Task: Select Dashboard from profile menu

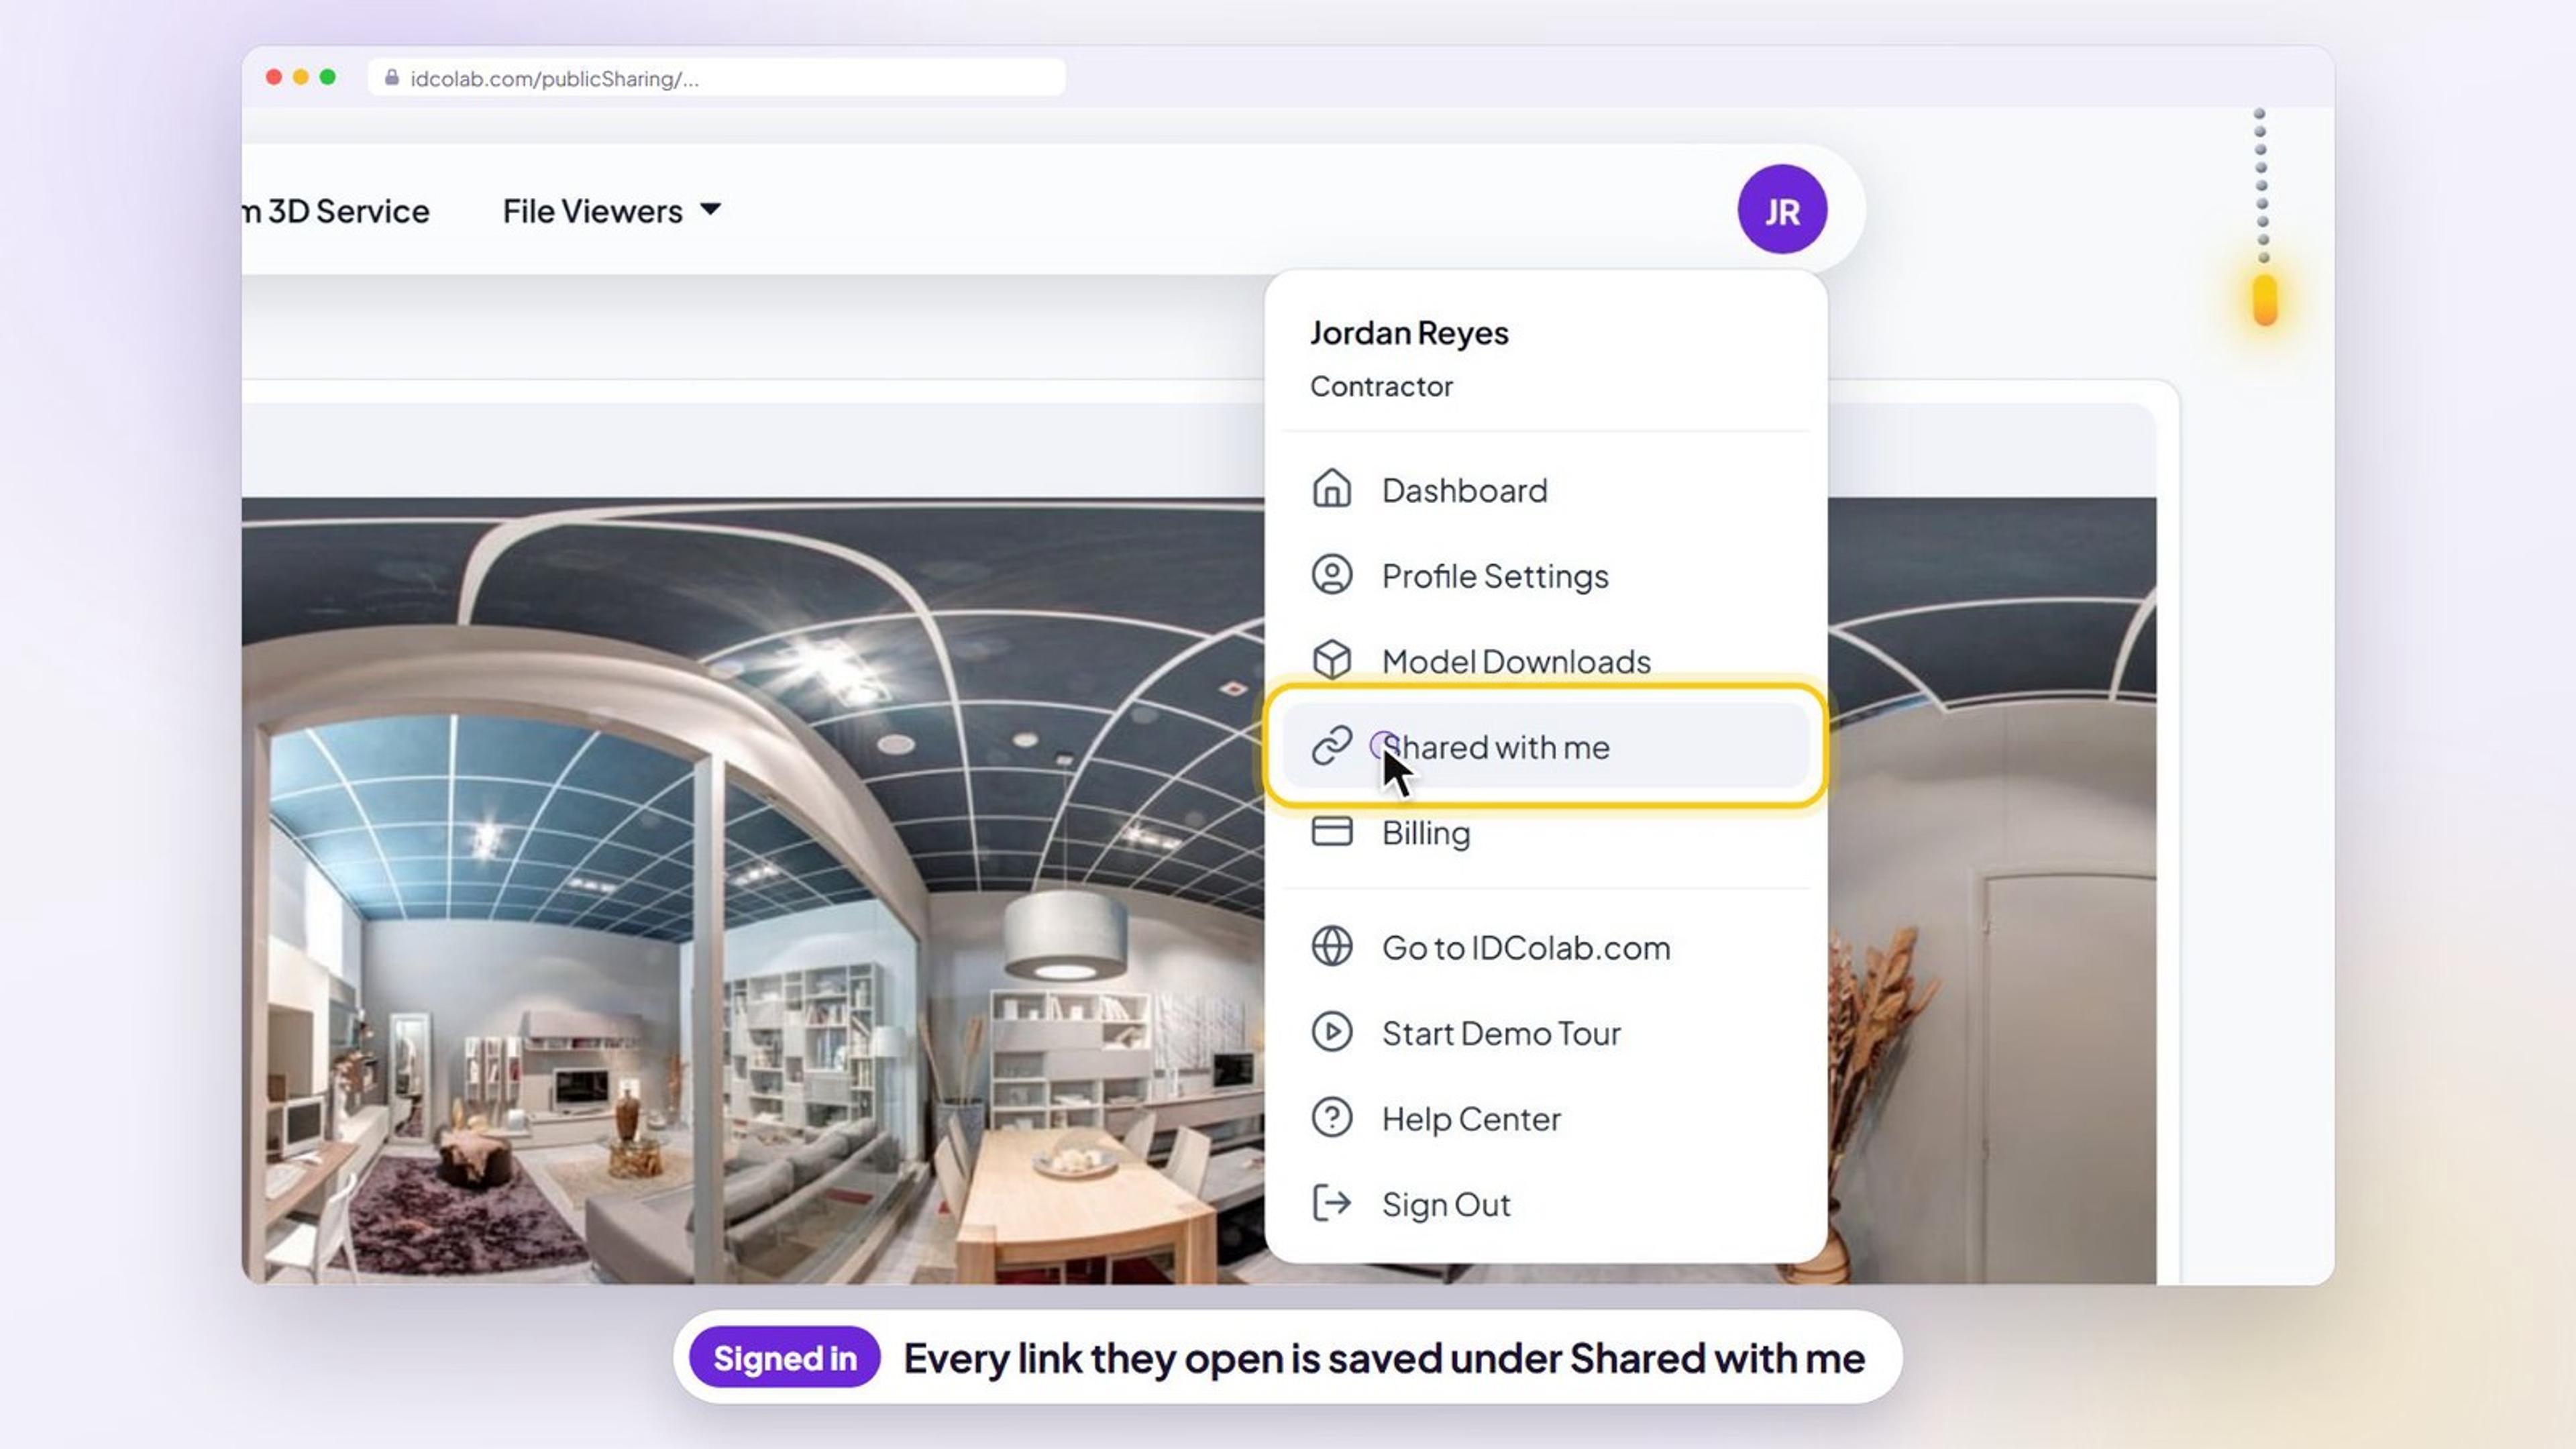Action: 1545,490
